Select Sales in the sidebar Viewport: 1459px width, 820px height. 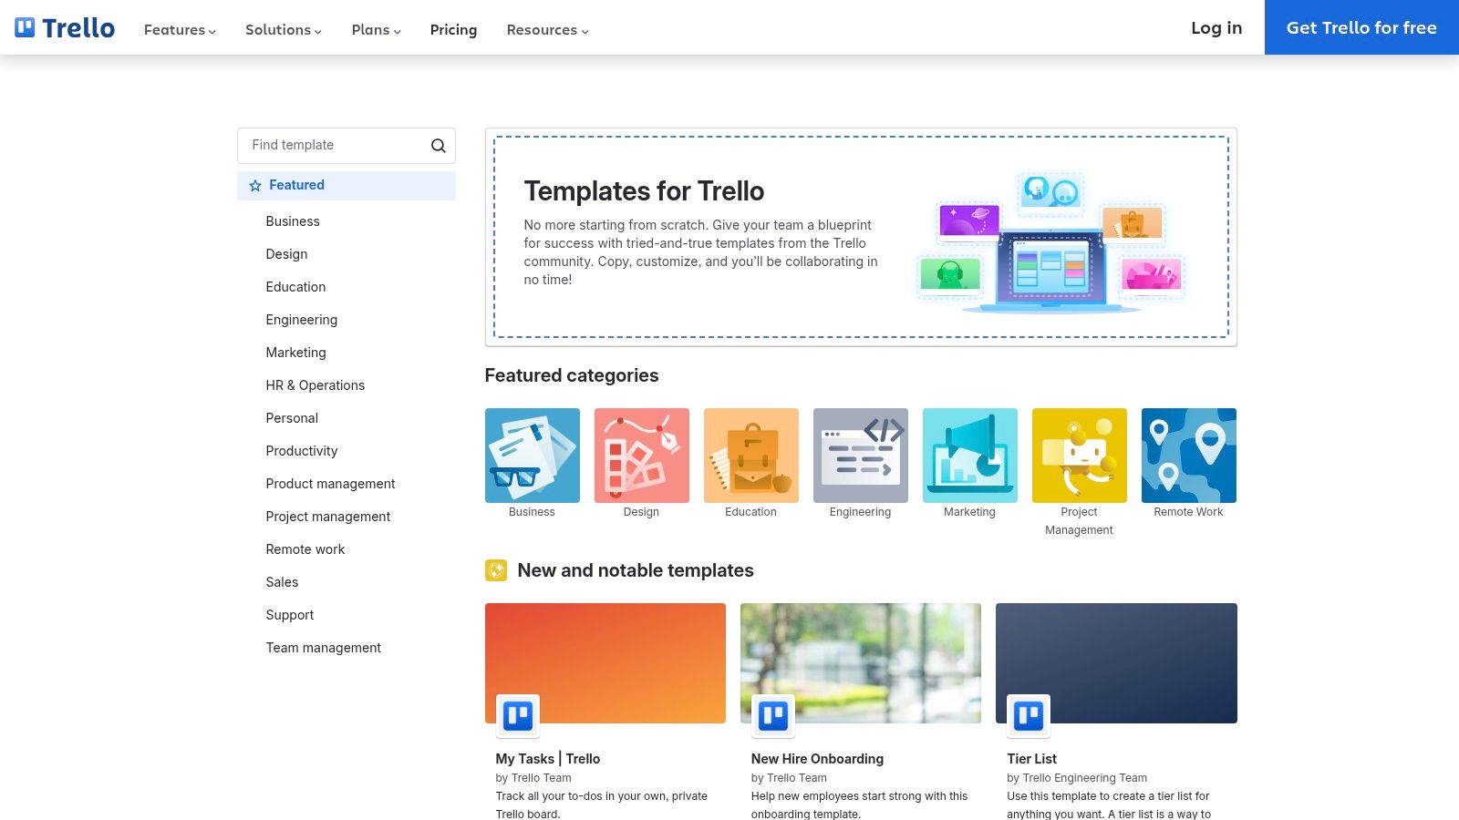coord(282,582)
